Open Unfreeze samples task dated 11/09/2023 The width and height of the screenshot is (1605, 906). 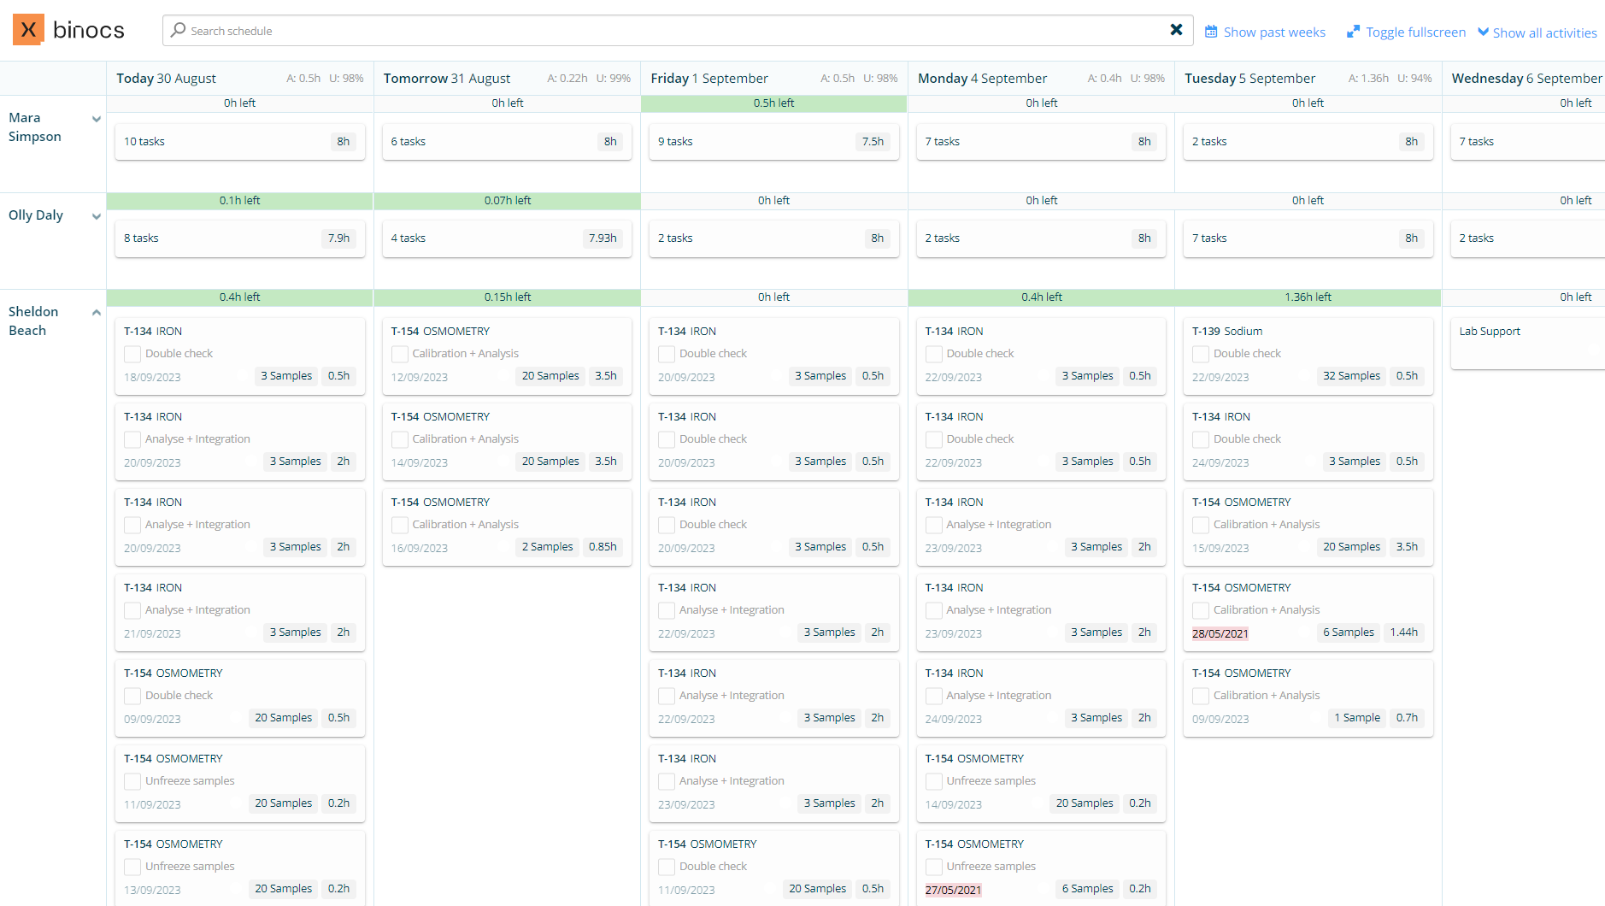[240, 783]
